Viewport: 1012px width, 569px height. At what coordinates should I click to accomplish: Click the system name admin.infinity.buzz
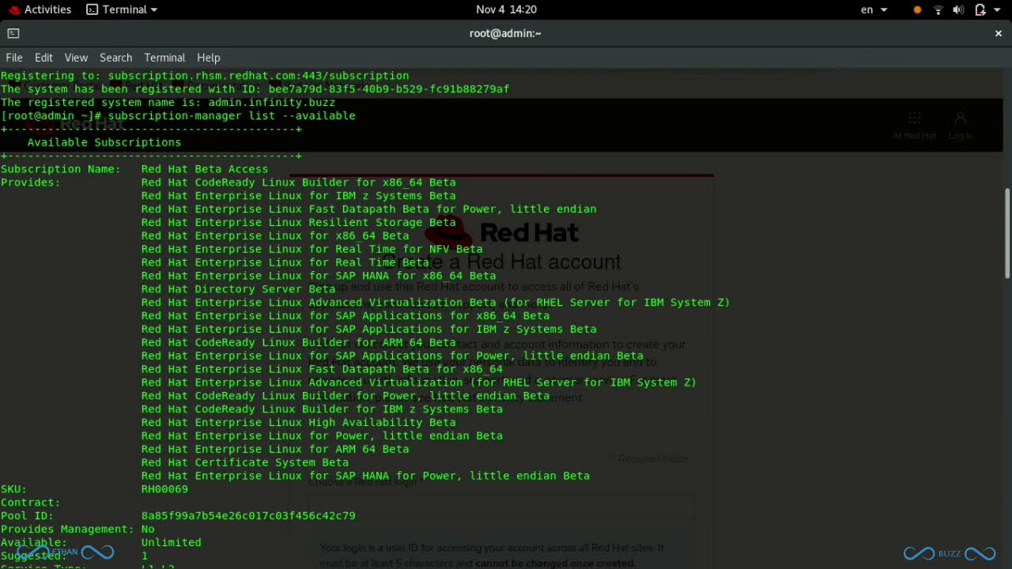[x=271, y=103]
